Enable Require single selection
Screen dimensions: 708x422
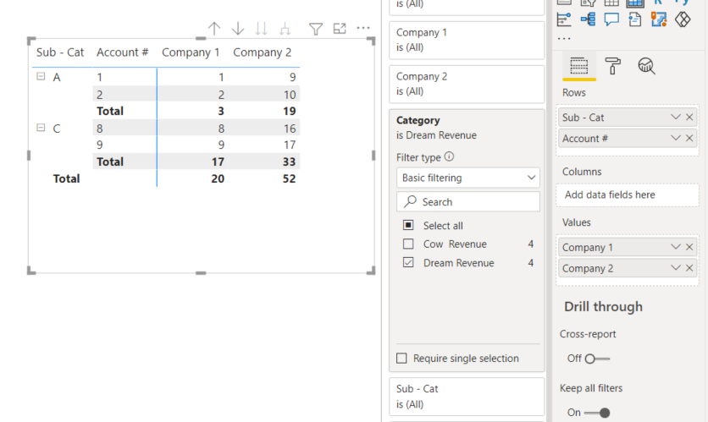pyautogui.click(x=401, y=358)
